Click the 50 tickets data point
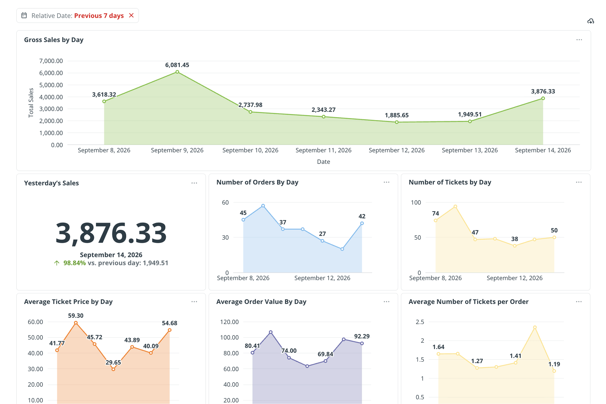 [x=554, y=237]
